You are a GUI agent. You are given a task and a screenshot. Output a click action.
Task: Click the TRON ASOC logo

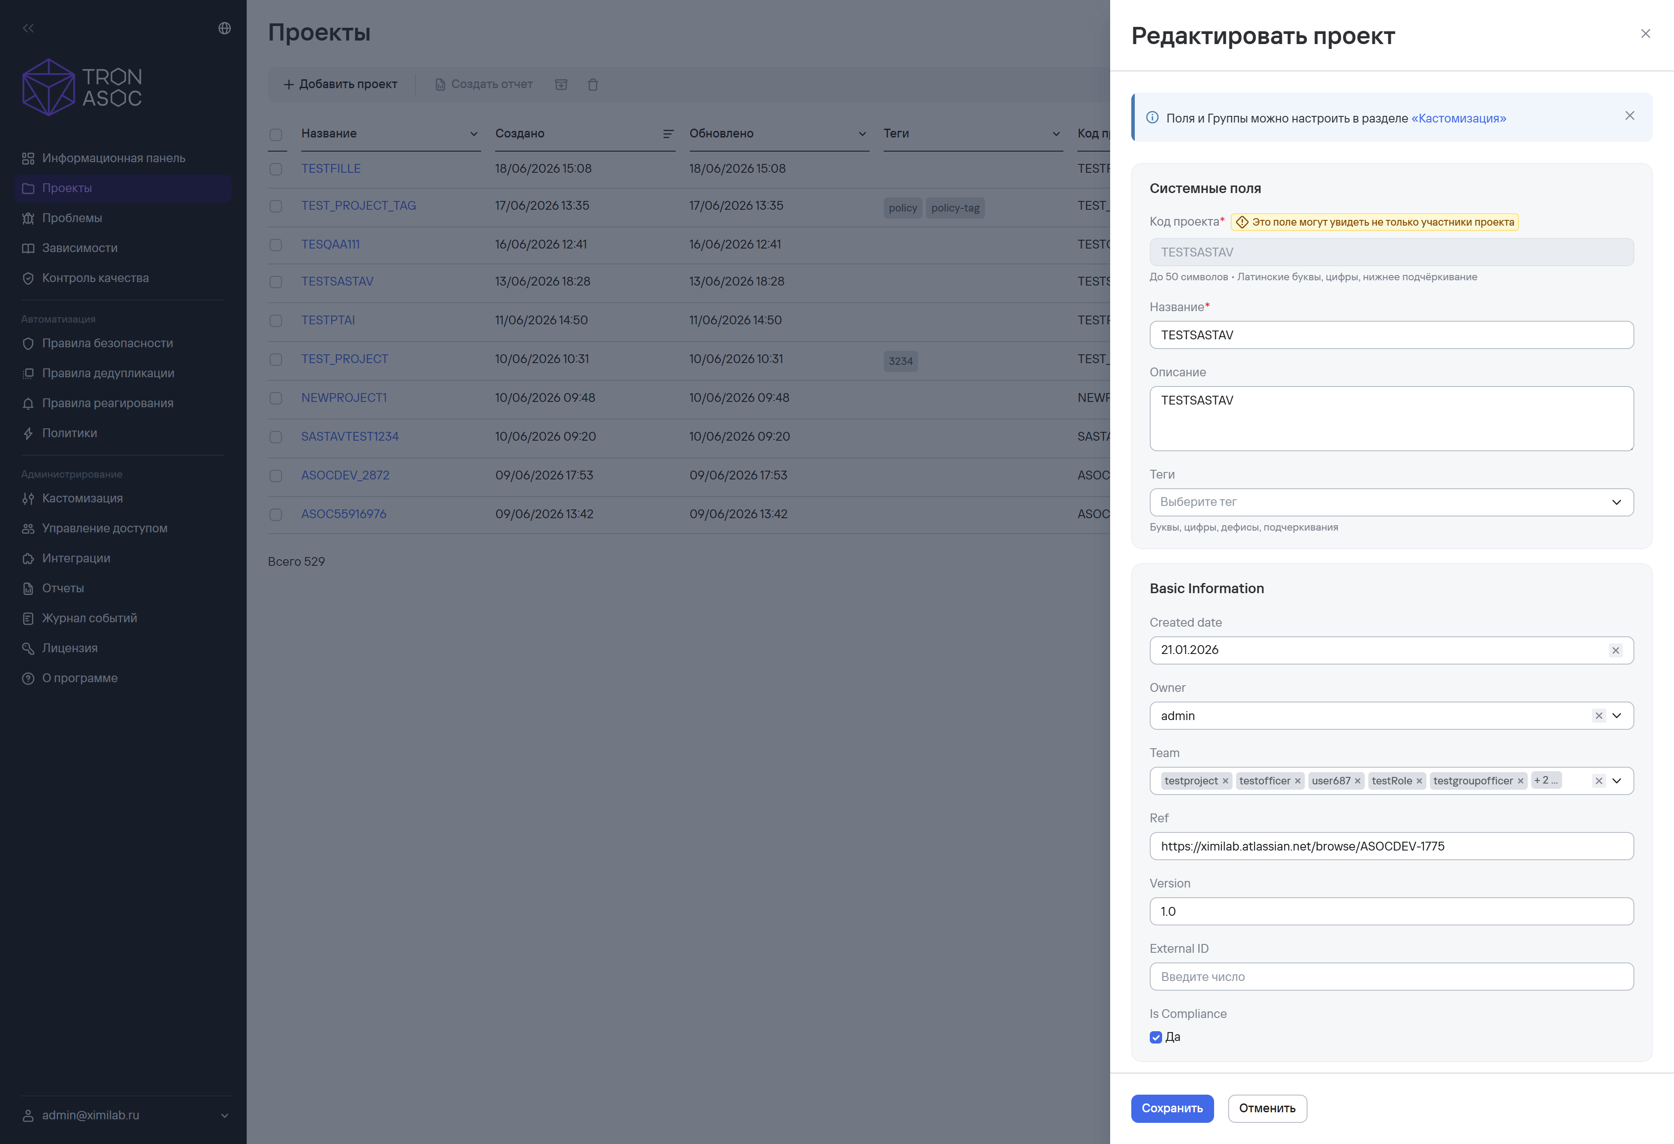[82, 87]
